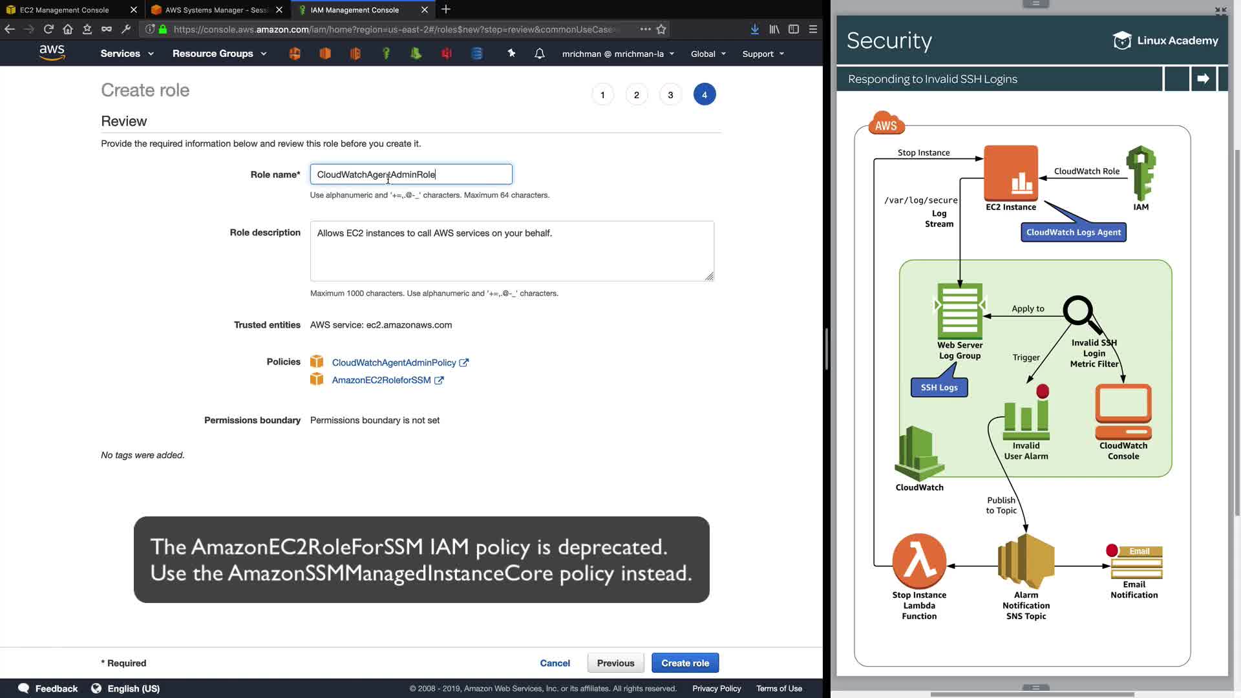The image size is (1241, 698).
Task: Open the mrichman account dropdown
Action: pos(618,54)
